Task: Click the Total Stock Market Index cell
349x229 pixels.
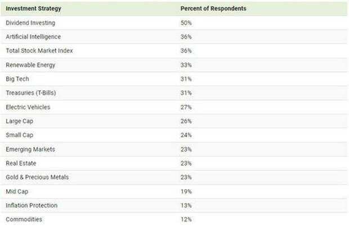Action: click(39, 51)
